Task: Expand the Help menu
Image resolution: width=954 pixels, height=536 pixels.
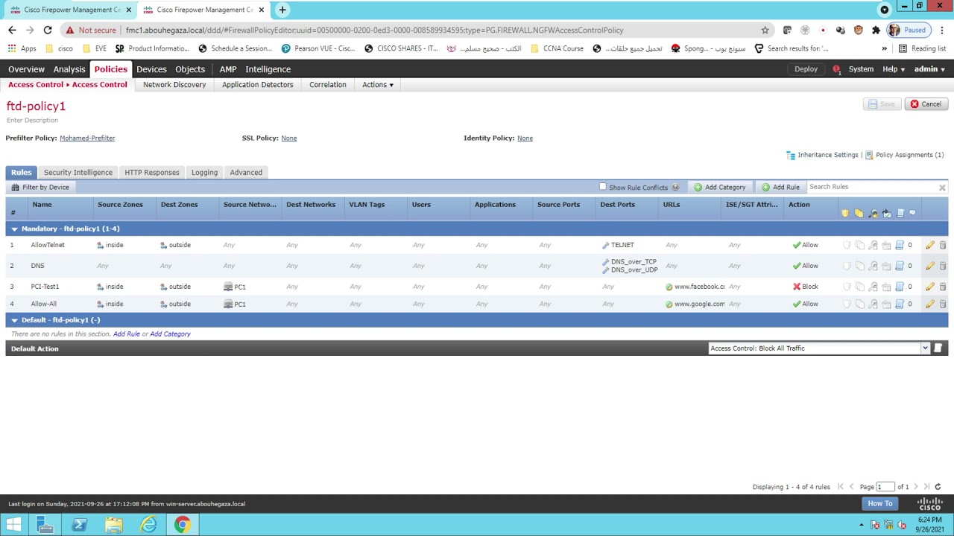Action: pos(894,69)
